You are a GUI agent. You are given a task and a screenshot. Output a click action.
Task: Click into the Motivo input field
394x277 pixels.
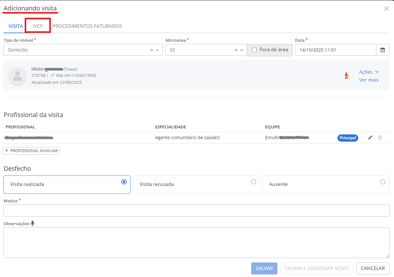196,211
